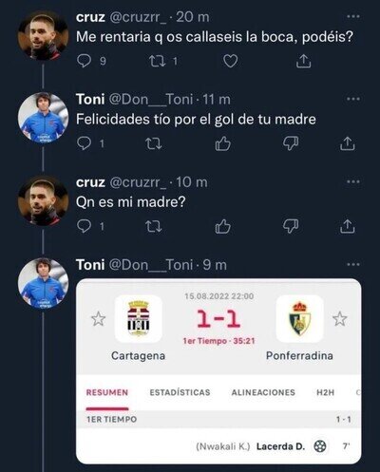Image resolution: width=380 pixels, height=472 pixels.
Task: Switch to the ALINEACIONES tab
Action: click(263, 392)
